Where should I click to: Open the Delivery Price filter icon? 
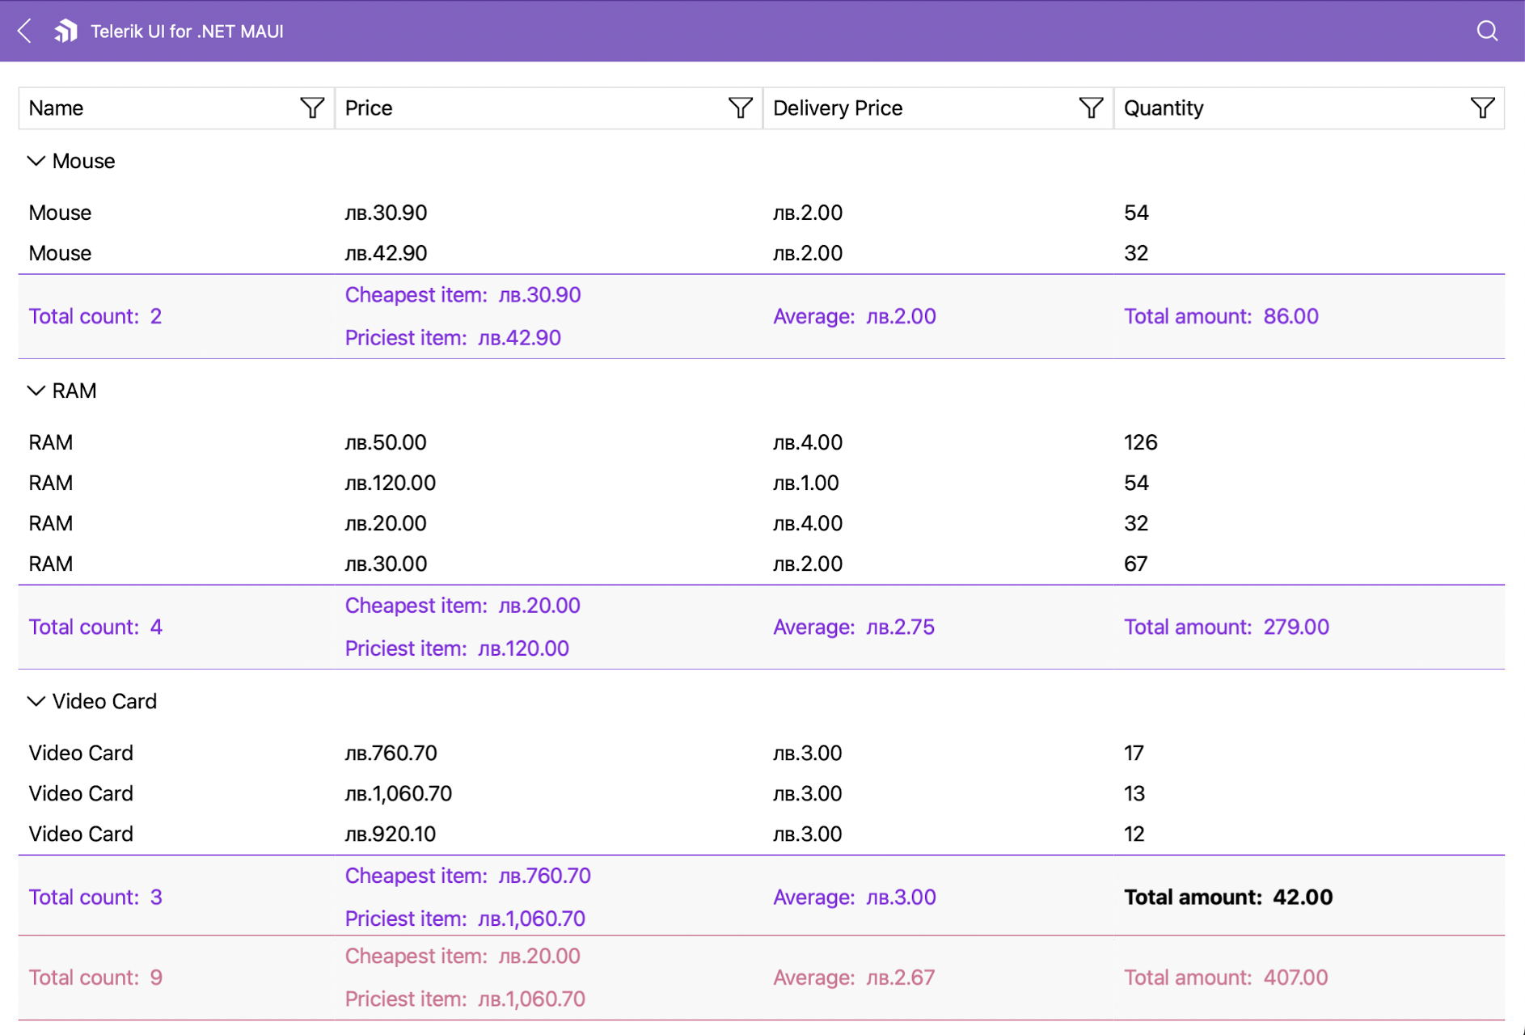[1091, 108]
